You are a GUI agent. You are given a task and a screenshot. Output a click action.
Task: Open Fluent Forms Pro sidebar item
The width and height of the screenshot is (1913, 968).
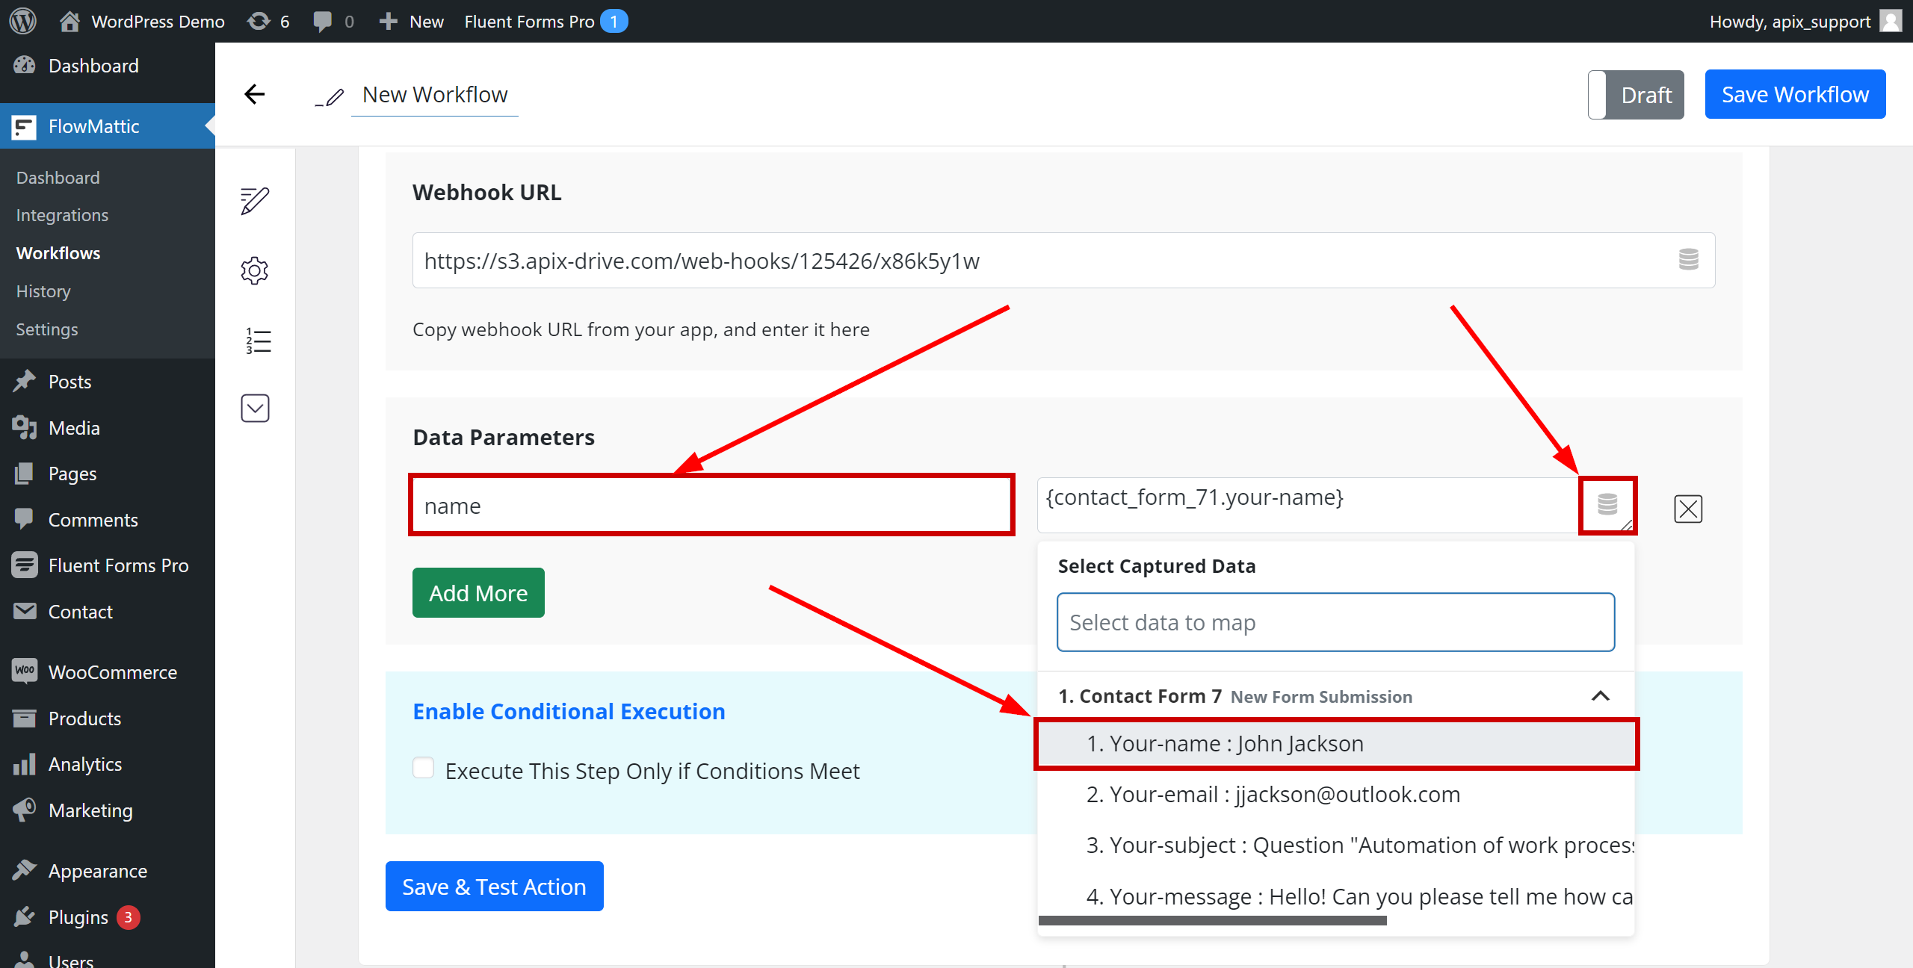[x=108, y=565]
